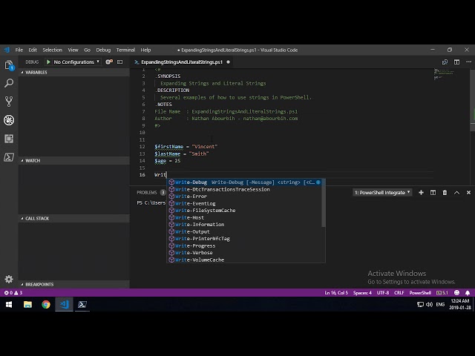Open notifications bell in status bar

pyautogui.click(x=468, y=293)
